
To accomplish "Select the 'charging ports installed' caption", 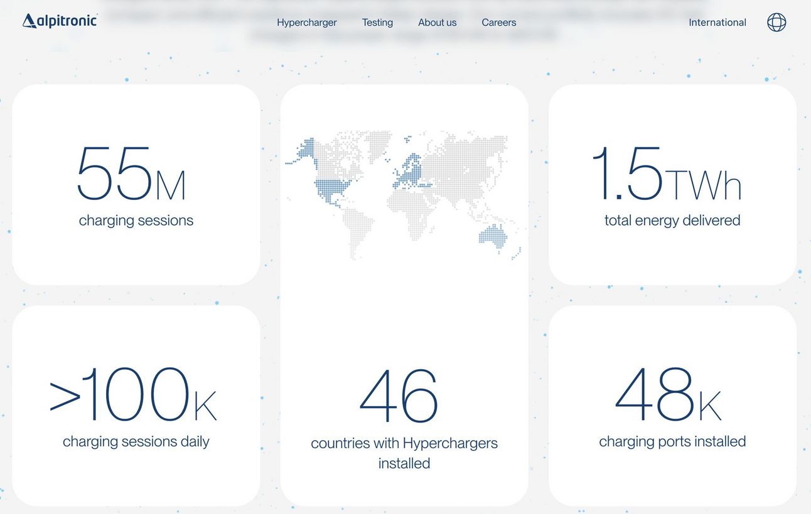I will pos(672,441).
